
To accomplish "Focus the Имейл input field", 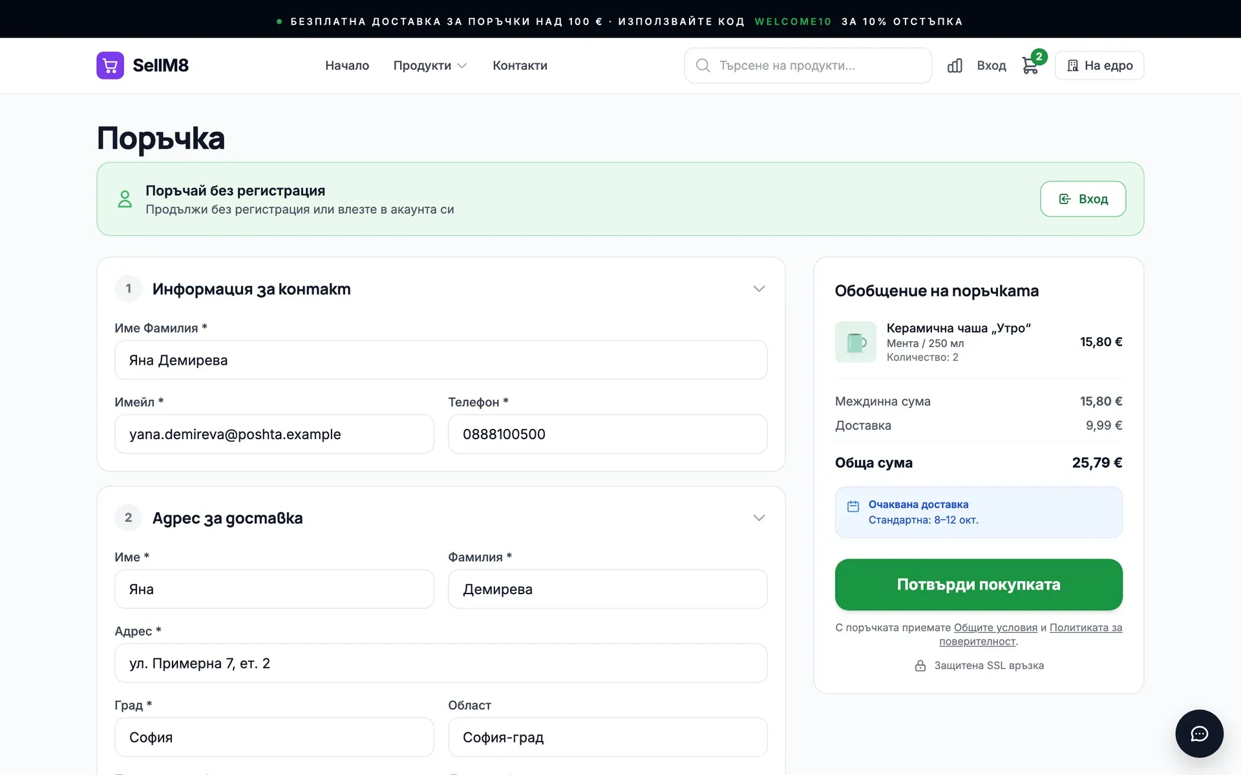I will [x=274, y=434].
